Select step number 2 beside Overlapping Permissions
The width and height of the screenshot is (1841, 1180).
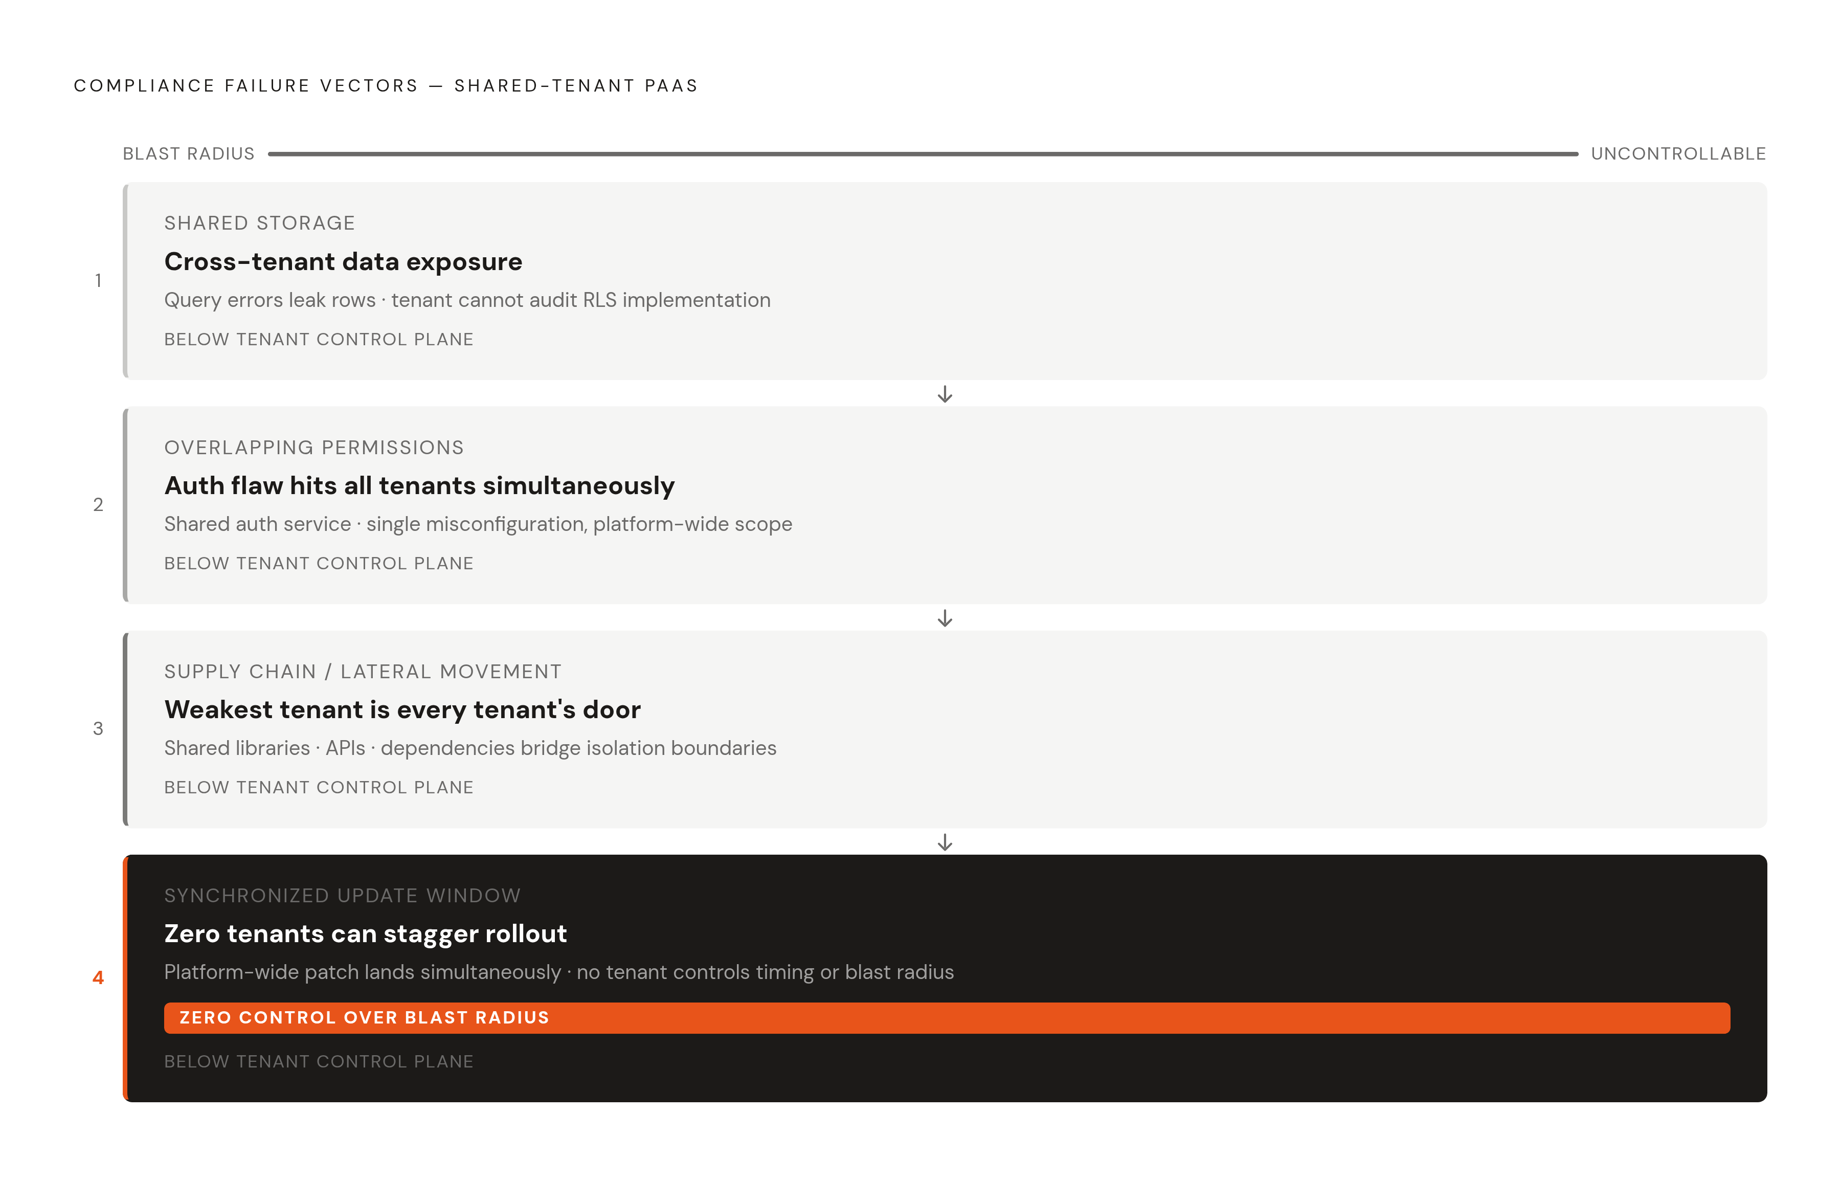pyautogui.click(x=98, y=504)
